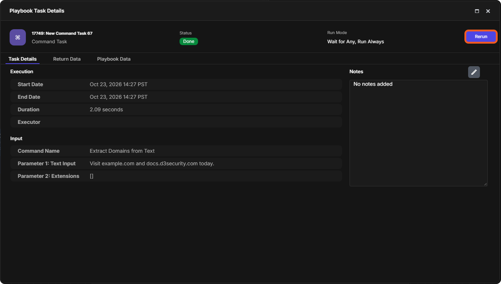
Task: Select the task title '17749: New Command Task 67'
Action: point(62,33)
